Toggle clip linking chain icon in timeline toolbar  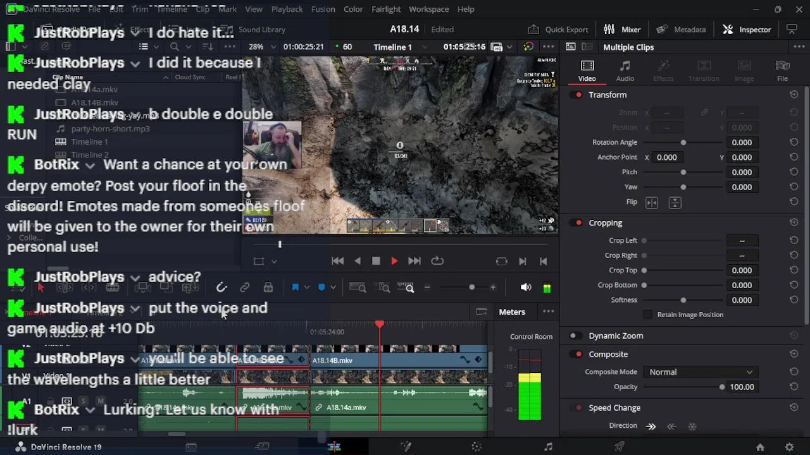[244, 288]
